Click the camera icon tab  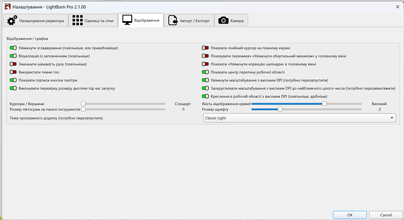[x=224, y=21]
